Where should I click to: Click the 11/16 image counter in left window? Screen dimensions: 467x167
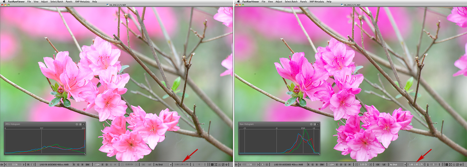[15, 164]
